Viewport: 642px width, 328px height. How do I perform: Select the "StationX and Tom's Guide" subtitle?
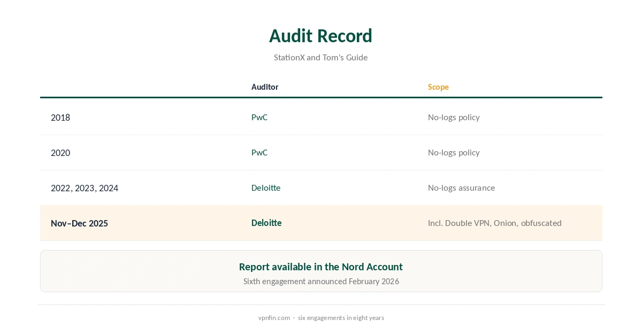pos(320,57)
